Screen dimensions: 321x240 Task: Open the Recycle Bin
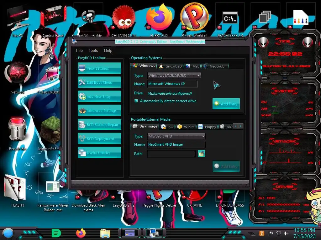click(x=18, y=134)
